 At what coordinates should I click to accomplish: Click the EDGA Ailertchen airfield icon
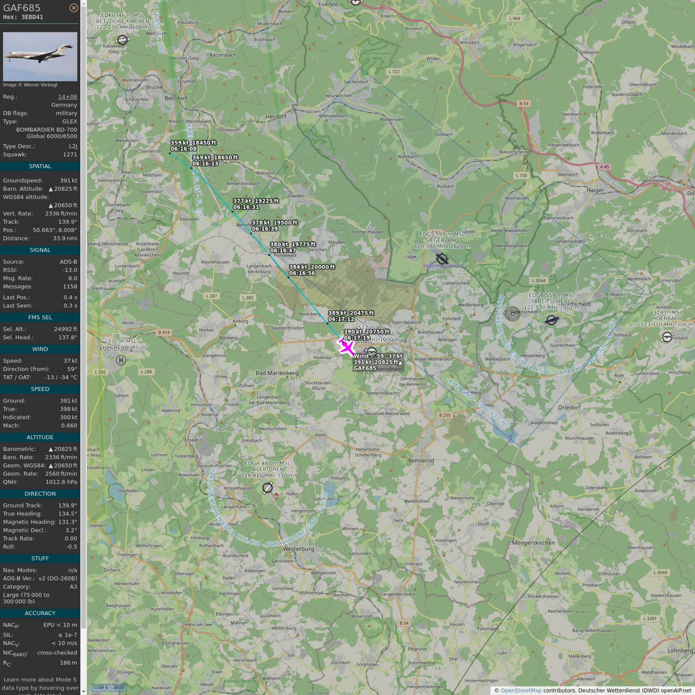click(267, 488)
